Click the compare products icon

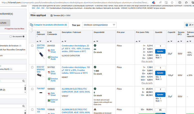click(x=31, y=25)
